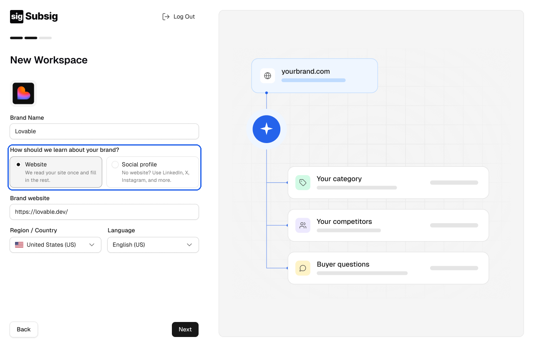The height and width of the screenshot is (347, 534).
Task: Click the Region / Country label
Action: click(x=33, y=230)
